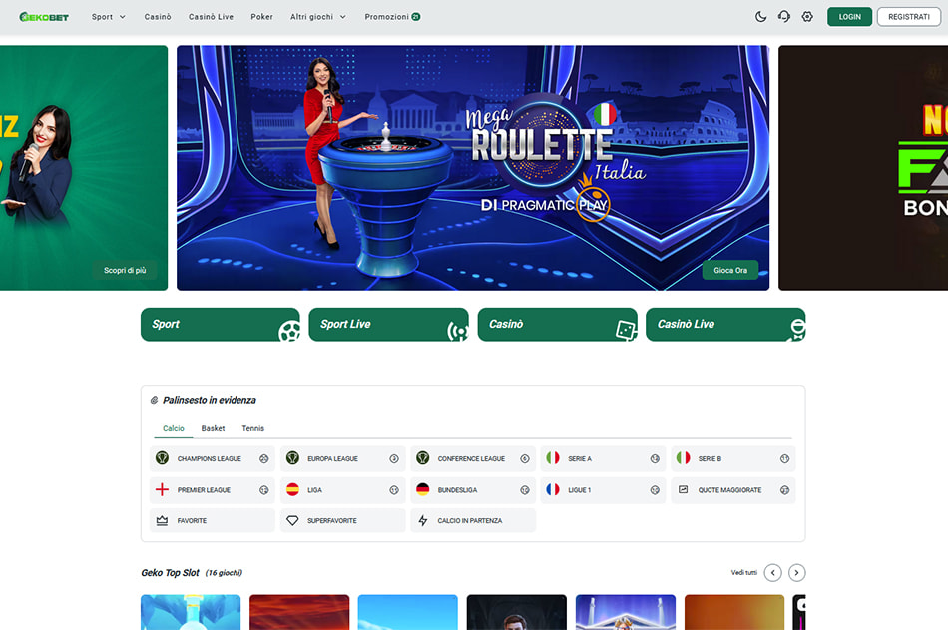Viewport: 948px width, 630px height.
Task: Open the CALCIO IN PARTENZA label
Action: pyautogui.click(x=470, y=521)
